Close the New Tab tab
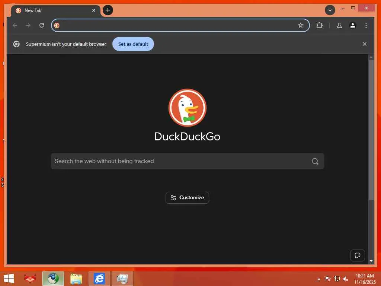 point(93,10)
